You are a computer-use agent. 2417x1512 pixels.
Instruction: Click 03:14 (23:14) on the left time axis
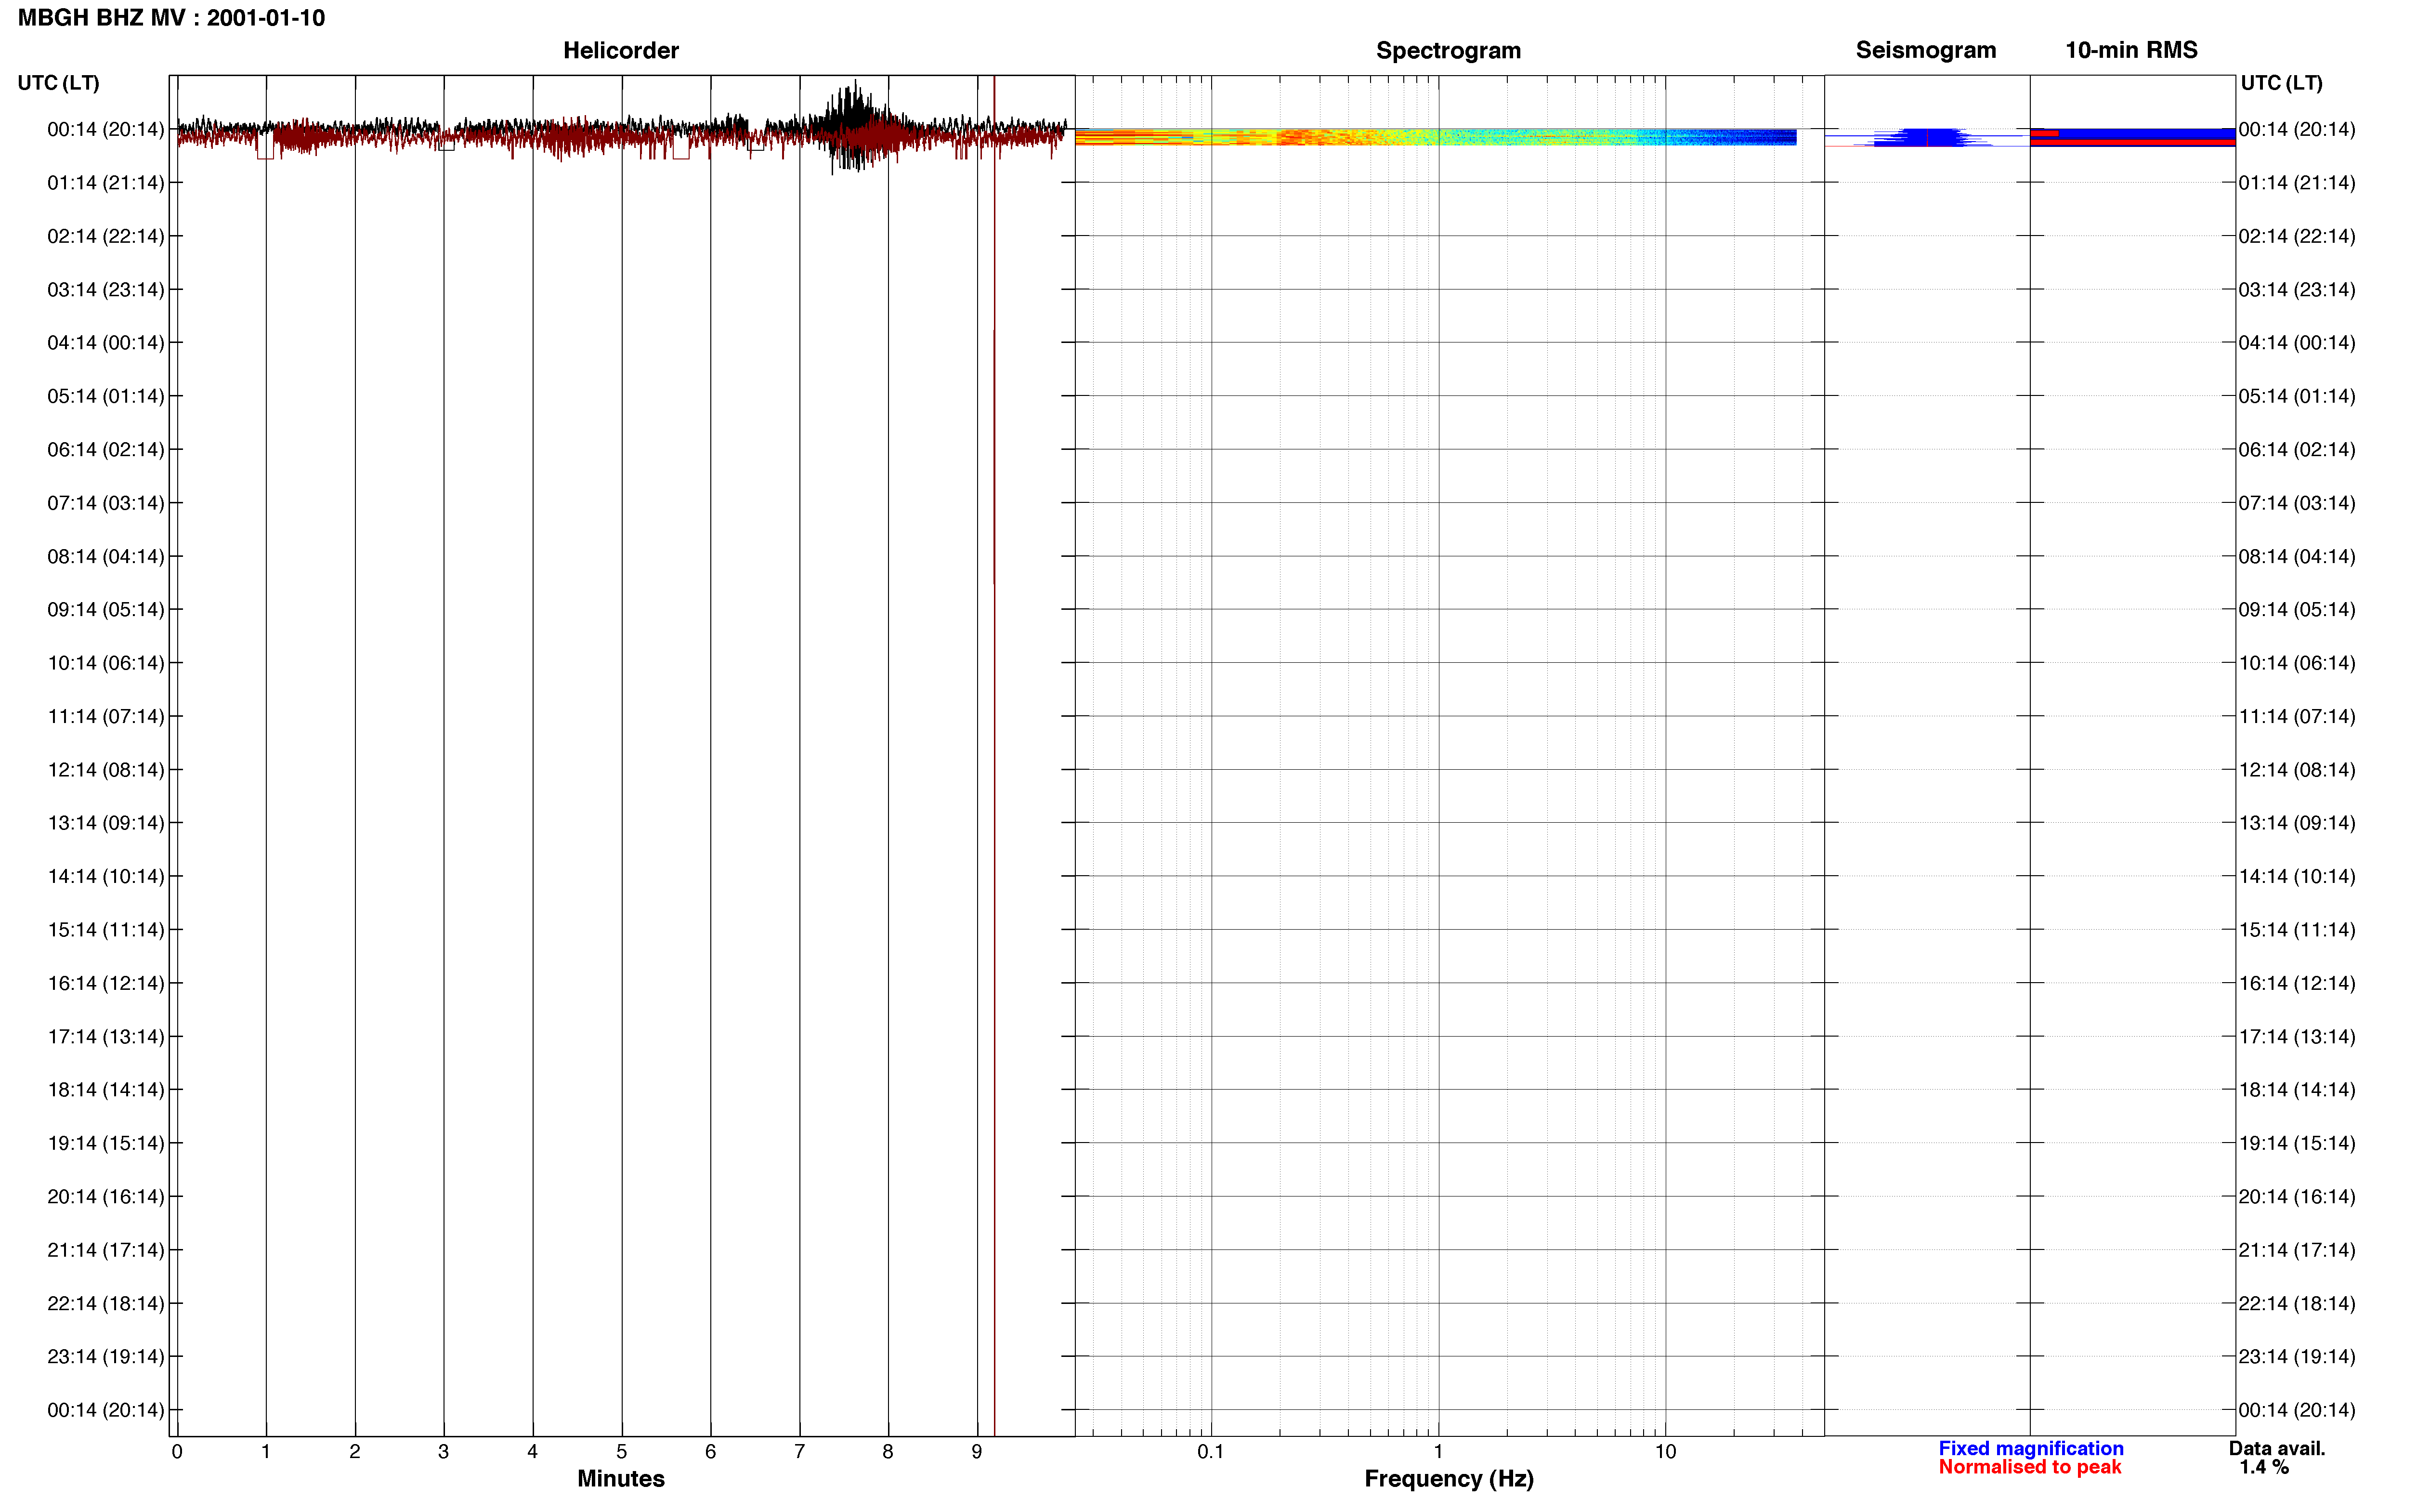[x=105, y=290]
